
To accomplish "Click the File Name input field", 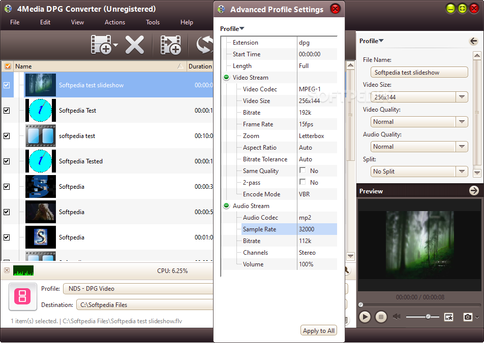I will click(419, 73).
